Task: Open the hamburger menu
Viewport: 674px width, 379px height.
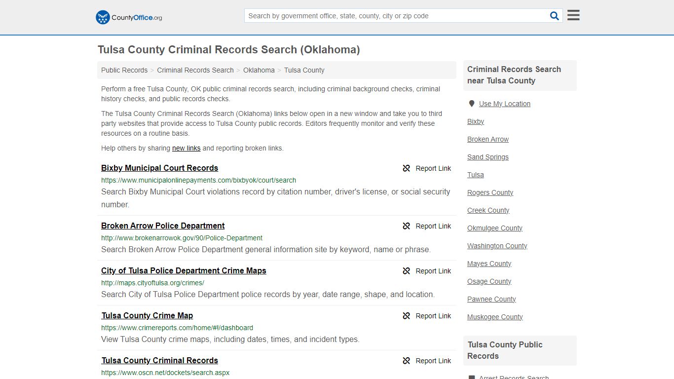Action: coord(573,15)
